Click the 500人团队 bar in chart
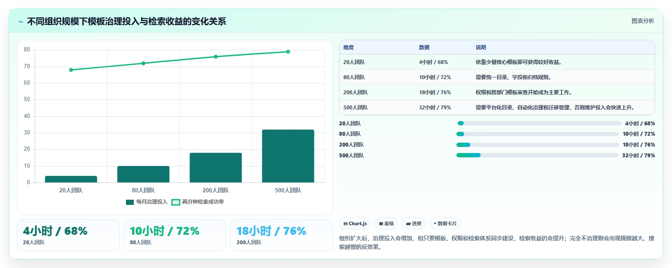Screen dimensions: 672x268 (x=288, y=156)
